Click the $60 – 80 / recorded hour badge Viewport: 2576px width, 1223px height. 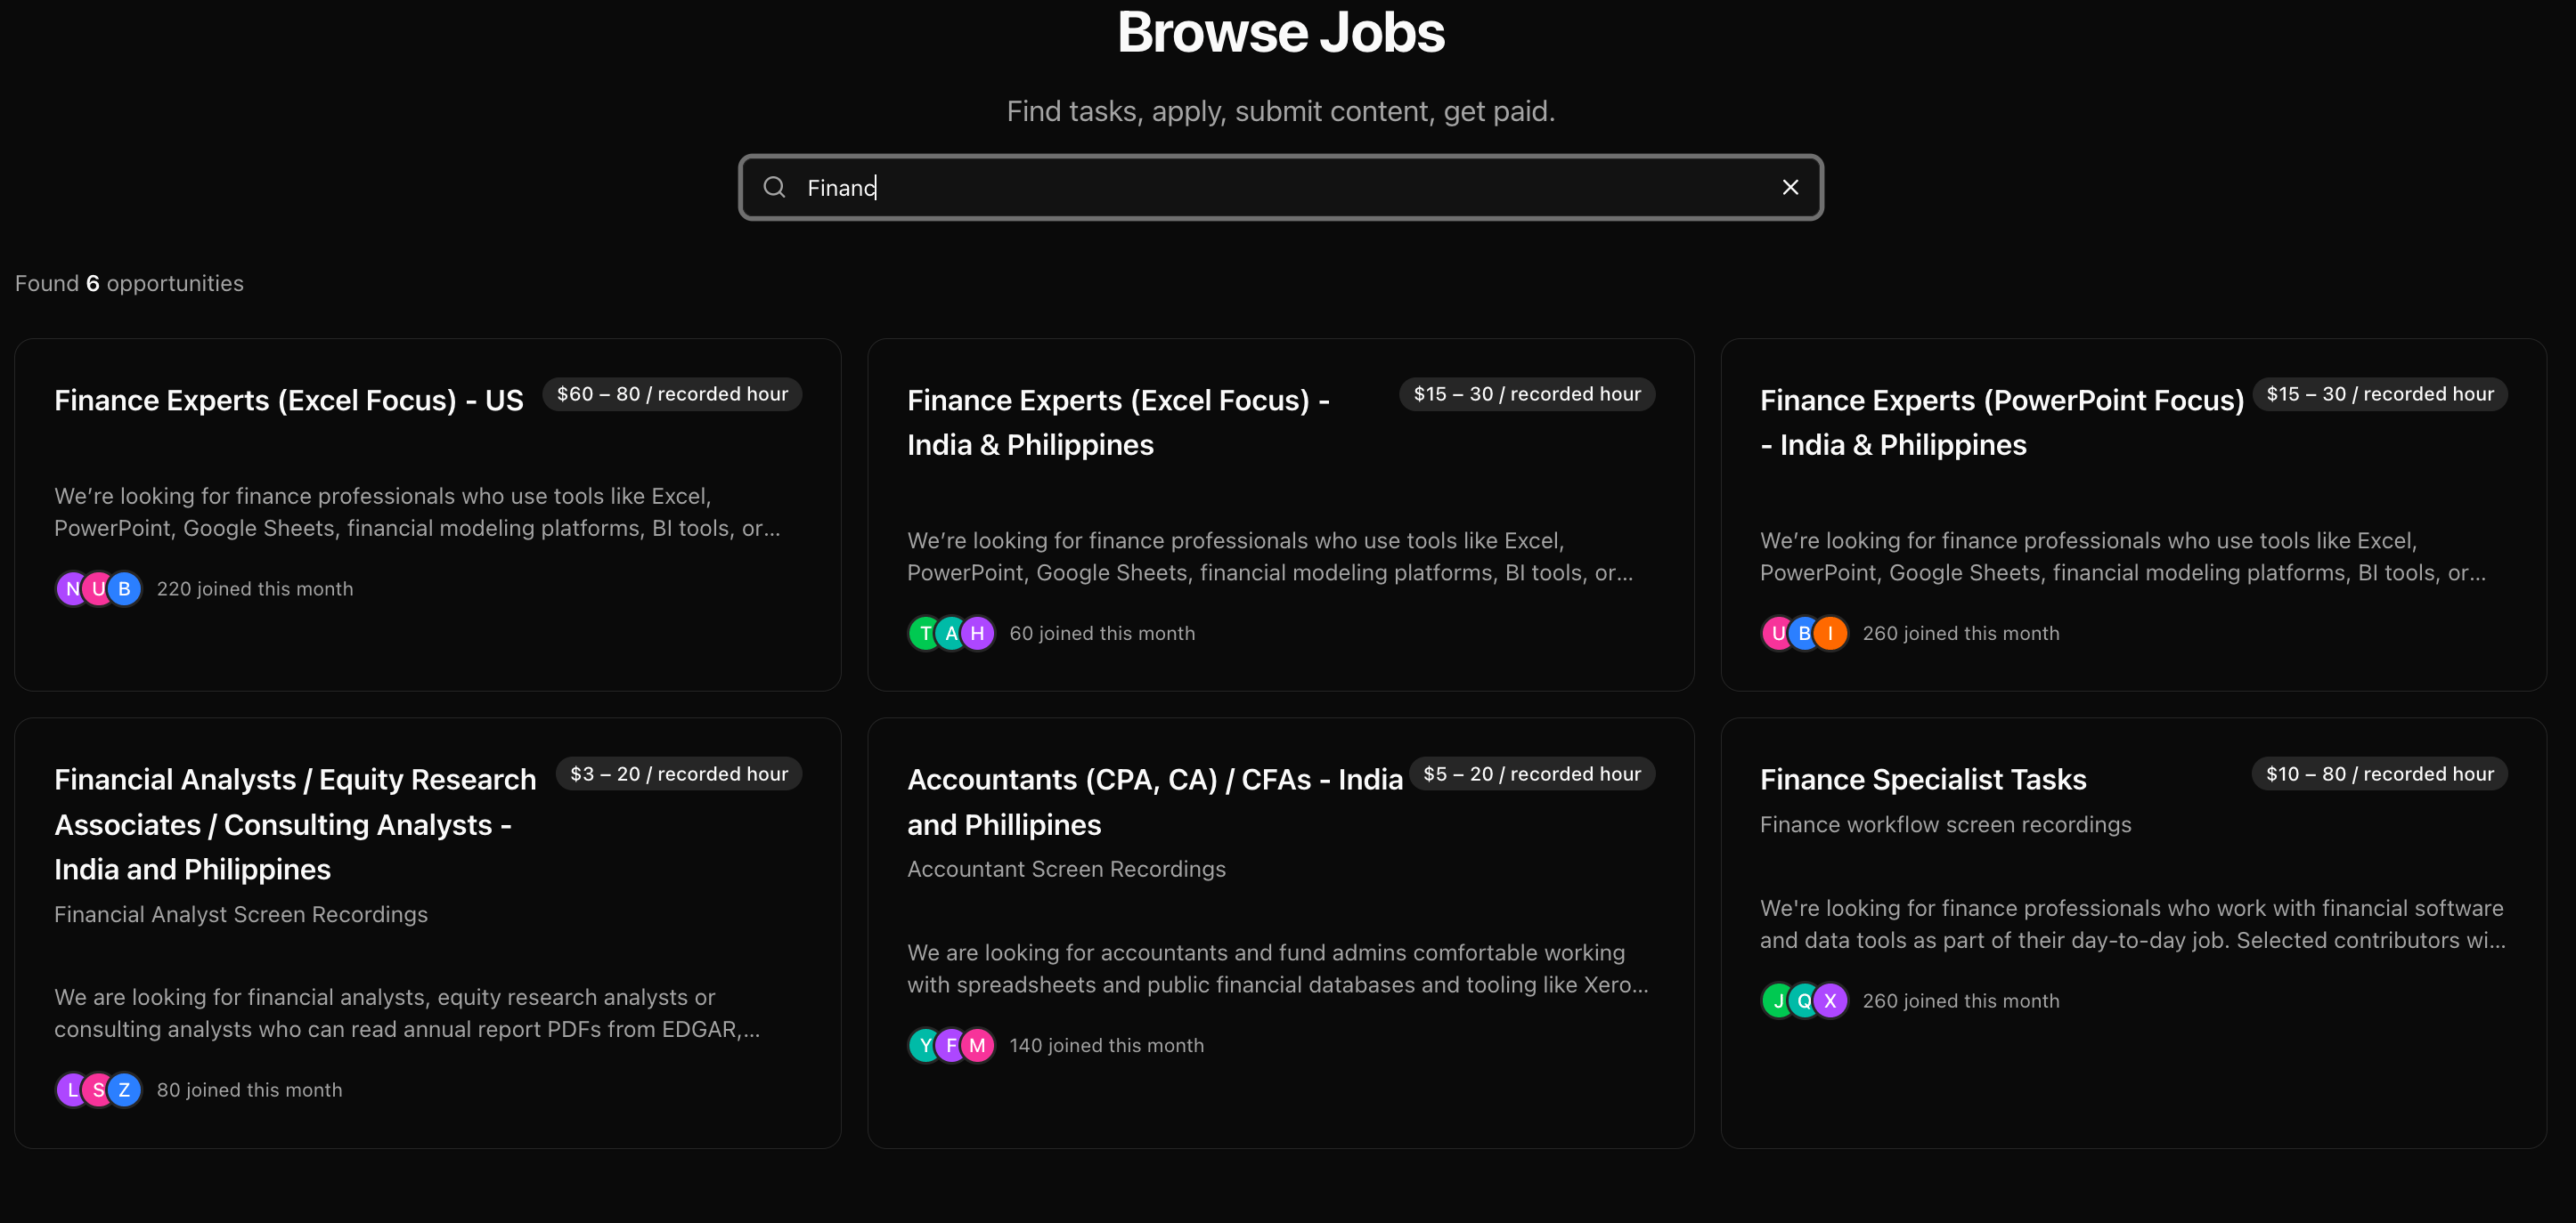coord(672,393)
